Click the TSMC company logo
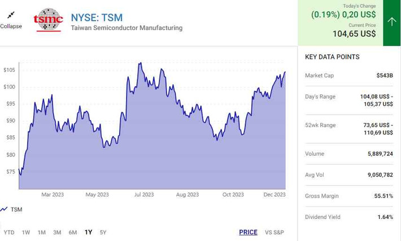This screenshot has height=241, width=401. [x=49, y=20]
